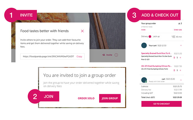Click the group members count icon
This screenshot has height=120, width=193.
[180, 23]
